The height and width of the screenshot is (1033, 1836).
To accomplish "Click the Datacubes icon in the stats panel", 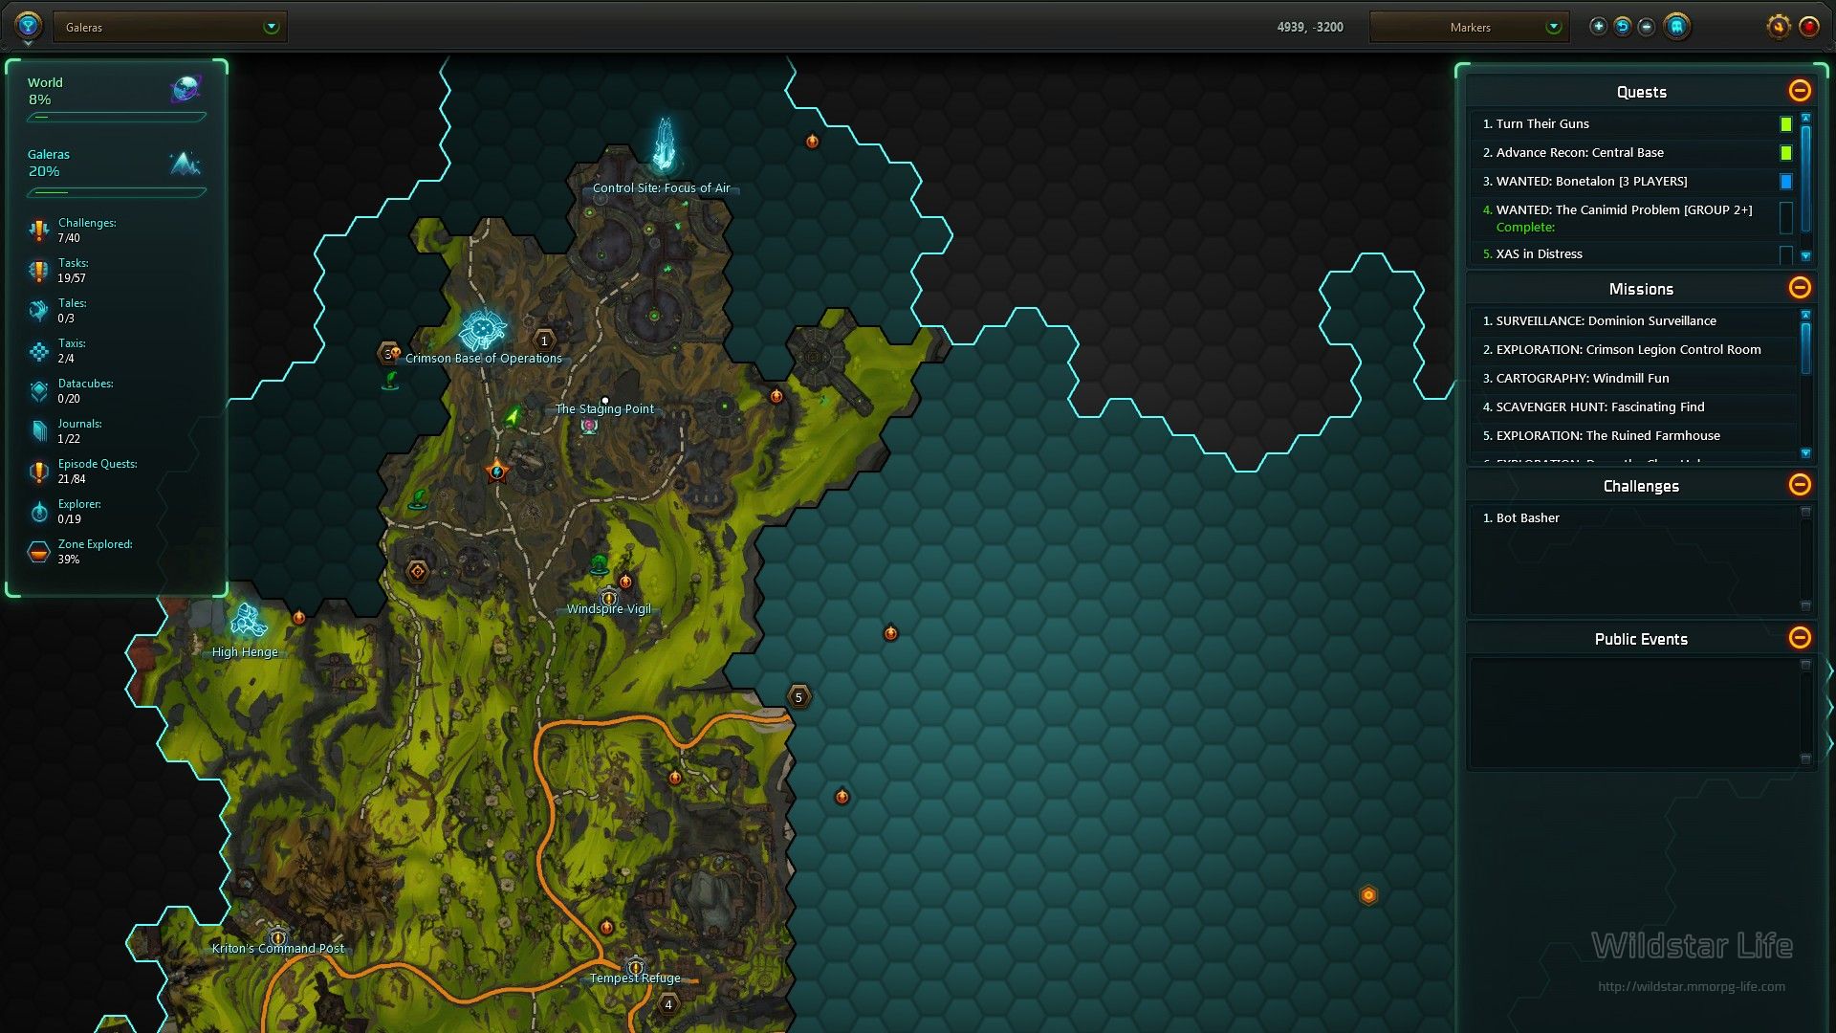I will click(x=38, y=391).
